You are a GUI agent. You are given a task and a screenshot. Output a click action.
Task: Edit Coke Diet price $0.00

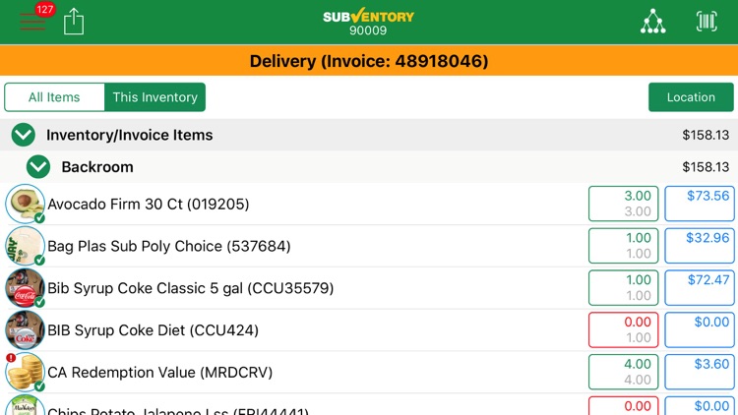(700, 329)
